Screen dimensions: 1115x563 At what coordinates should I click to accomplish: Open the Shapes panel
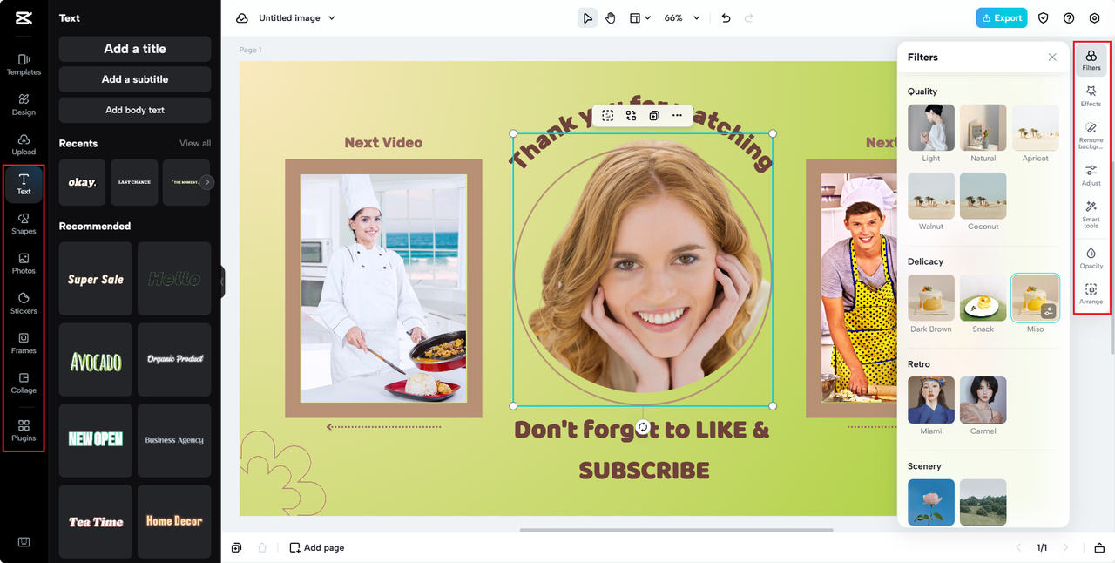tap(24, 224)
